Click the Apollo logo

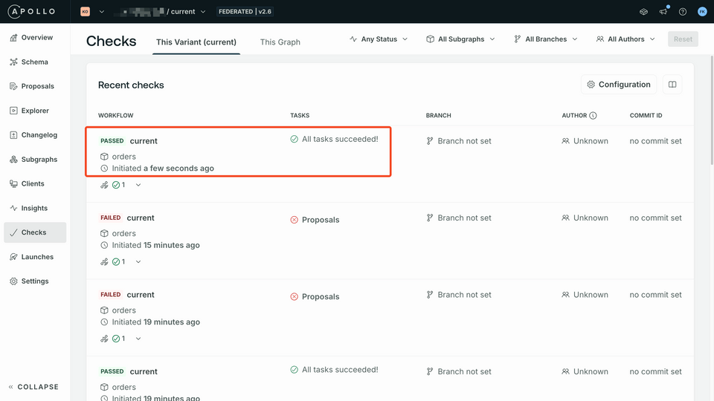pyautogui.click(x=31, y=11)
